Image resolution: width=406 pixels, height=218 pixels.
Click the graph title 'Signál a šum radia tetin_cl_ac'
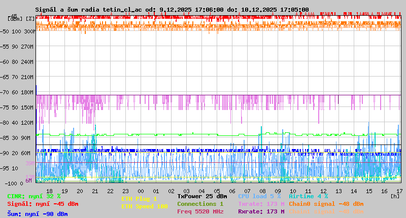(88, 10)
